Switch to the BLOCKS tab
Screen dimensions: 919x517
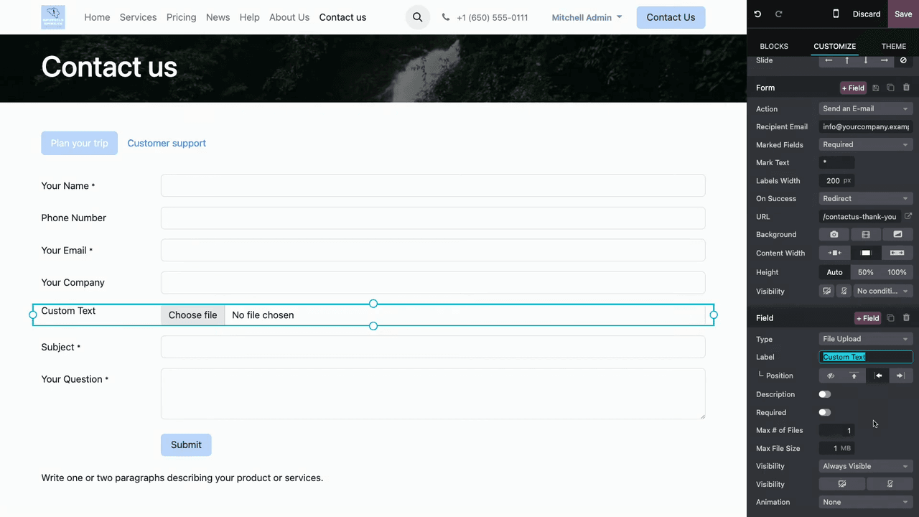(774, 46)
